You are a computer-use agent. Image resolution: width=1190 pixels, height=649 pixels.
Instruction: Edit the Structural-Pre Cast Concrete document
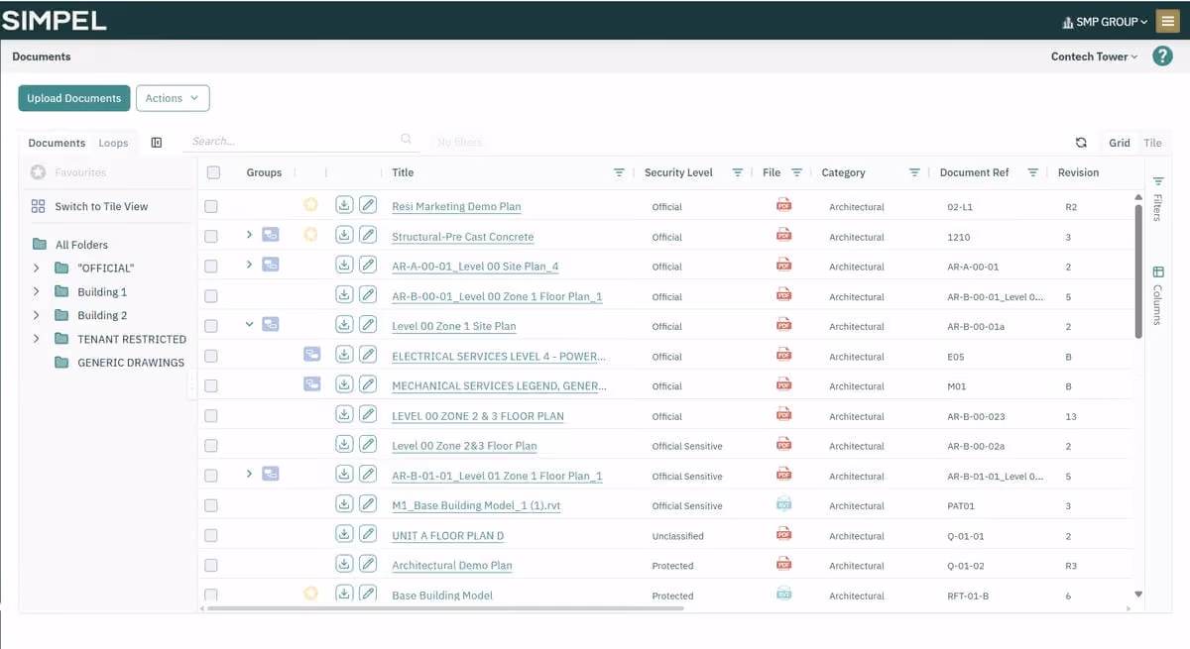click(368, 235)
